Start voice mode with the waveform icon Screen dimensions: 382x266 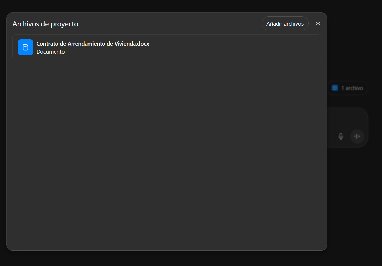(357, 136)
